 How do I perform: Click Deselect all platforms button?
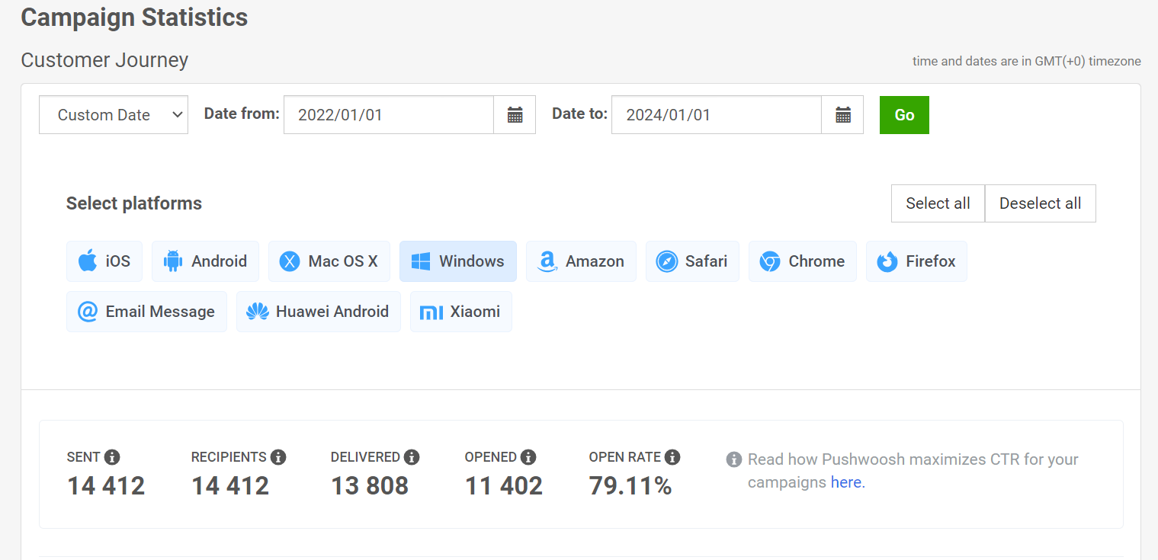1040,203
